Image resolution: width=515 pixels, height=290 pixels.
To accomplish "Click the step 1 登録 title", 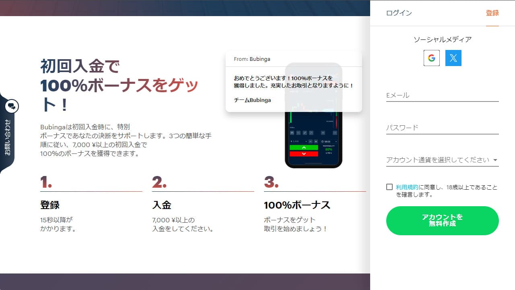I will coord(50,205).
